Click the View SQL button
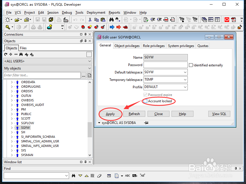Viewport: 246px width, 184px height. point(219,114)
